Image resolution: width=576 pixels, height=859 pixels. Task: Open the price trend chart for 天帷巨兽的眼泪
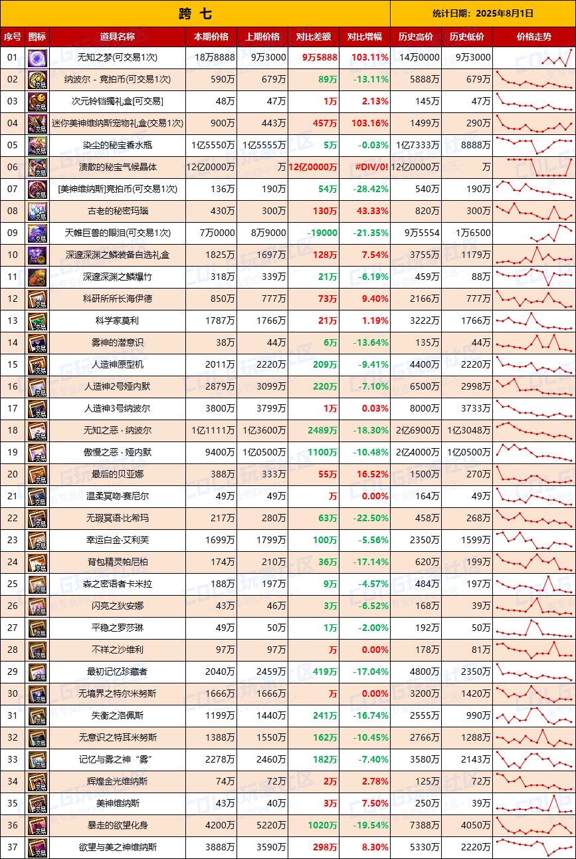534,233
